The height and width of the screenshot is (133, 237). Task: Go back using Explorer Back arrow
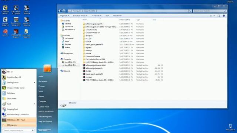pos(60,11)
